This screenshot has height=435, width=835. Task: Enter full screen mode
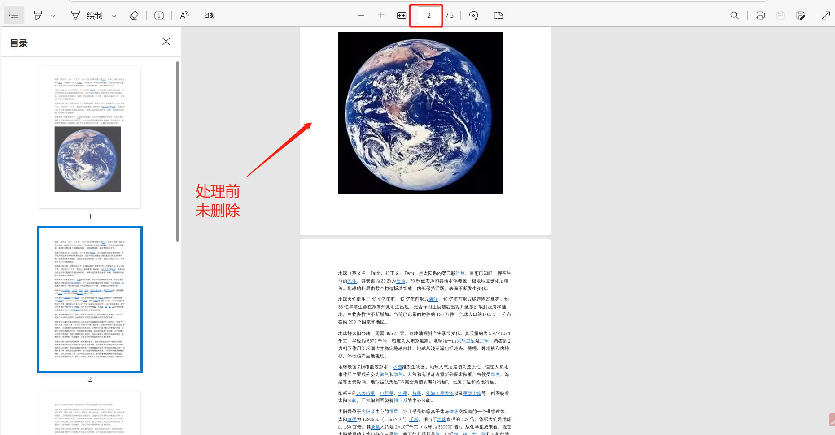pos(826,15)
